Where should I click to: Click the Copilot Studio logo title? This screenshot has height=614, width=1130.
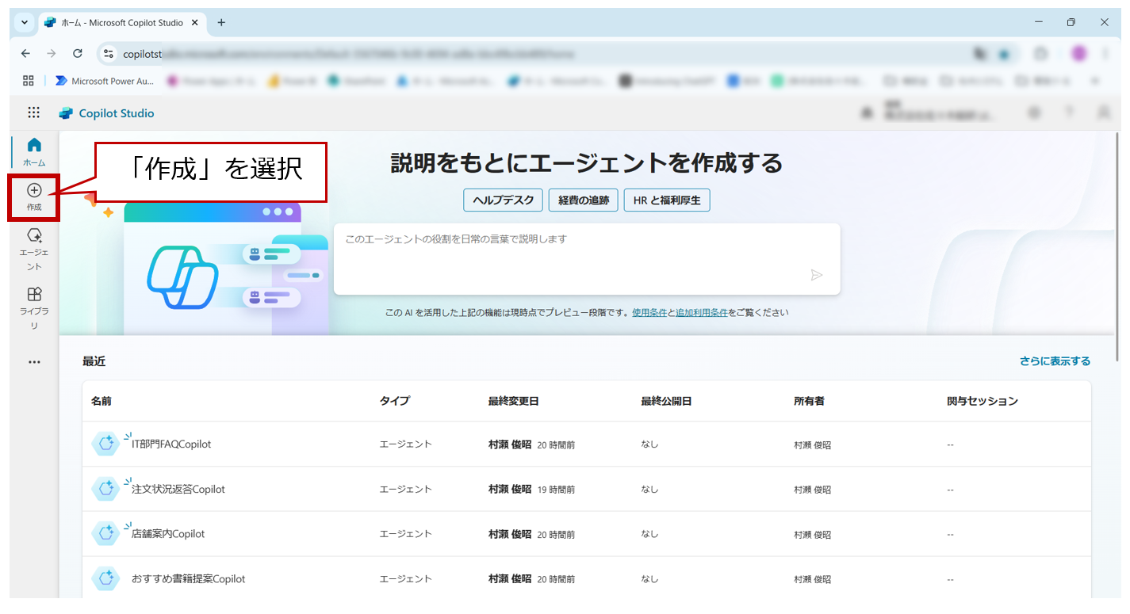click(x=107, y=113)
